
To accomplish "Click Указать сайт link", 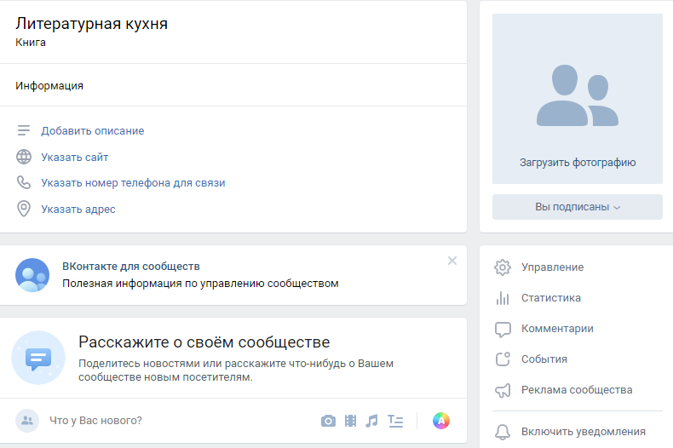I will (75, 158).
